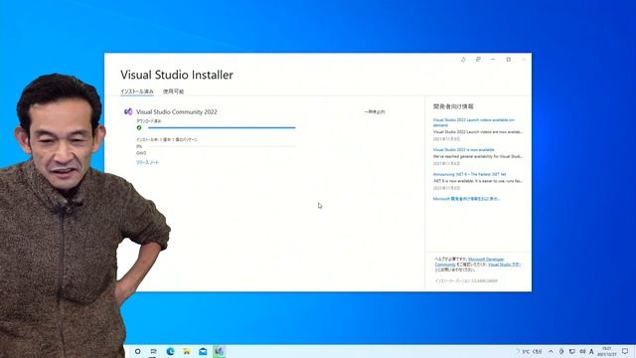Show hidden tray icons chevron
This screenshot has width=636, height=358.
click(551, 351)
